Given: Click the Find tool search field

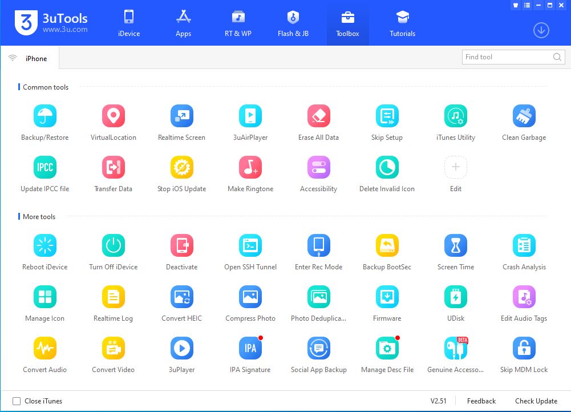Looking at the screenshot, I should tap(507, 57).
